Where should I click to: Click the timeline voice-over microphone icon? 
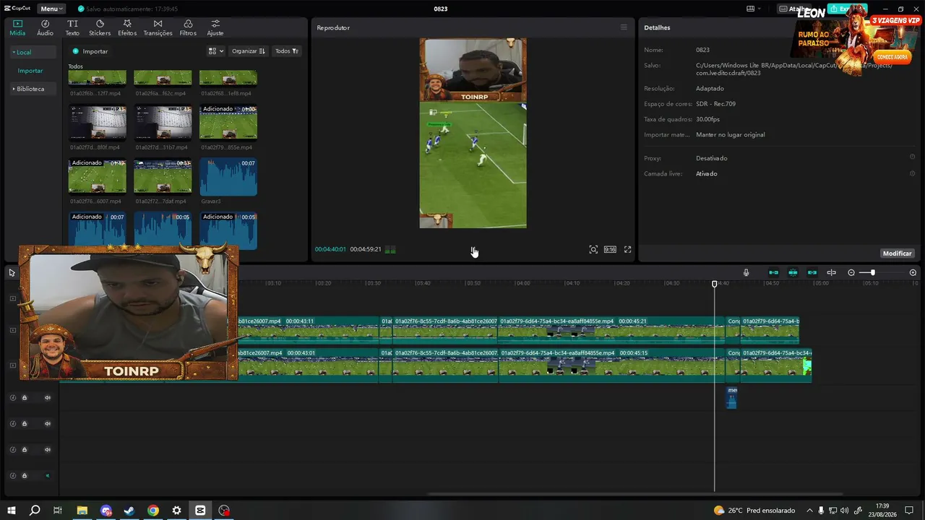click(747, 272)
